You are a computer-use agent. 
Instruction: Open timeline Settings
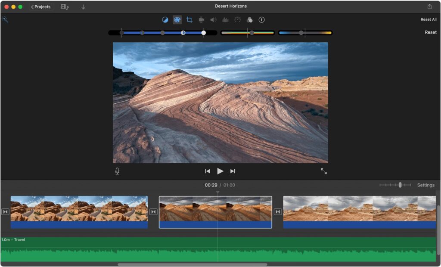click(x=425, y=185)
